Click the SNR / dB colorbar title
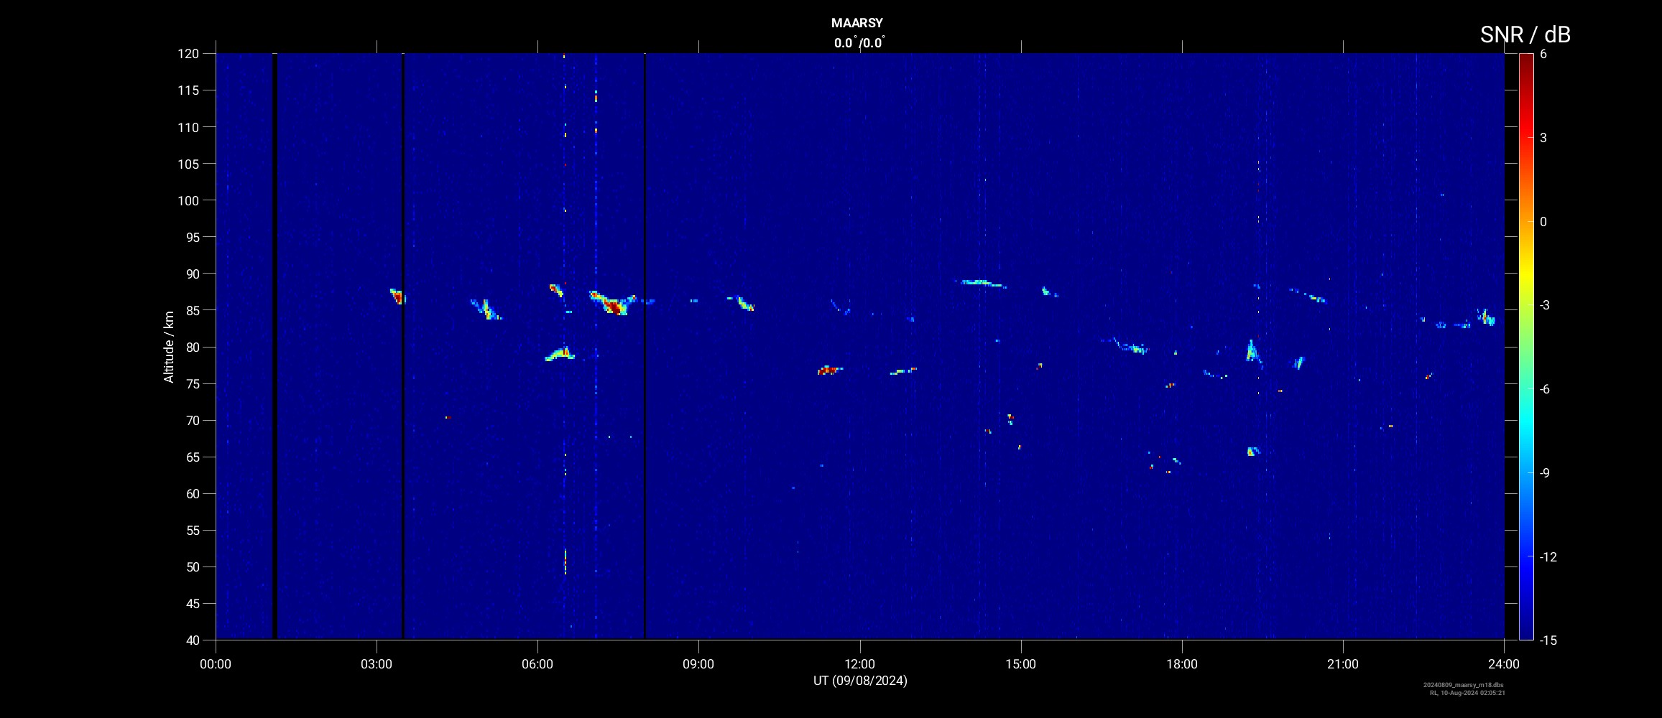 coord(1525,34)
